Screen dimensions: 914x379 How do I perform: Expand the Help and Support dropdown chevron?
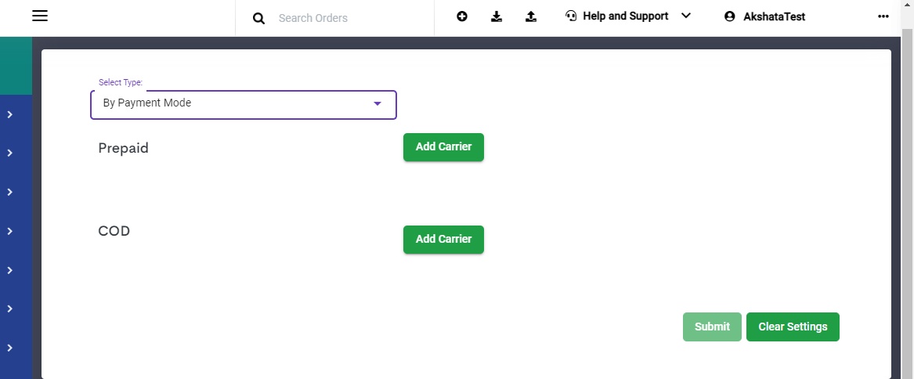tap(685, 16)
